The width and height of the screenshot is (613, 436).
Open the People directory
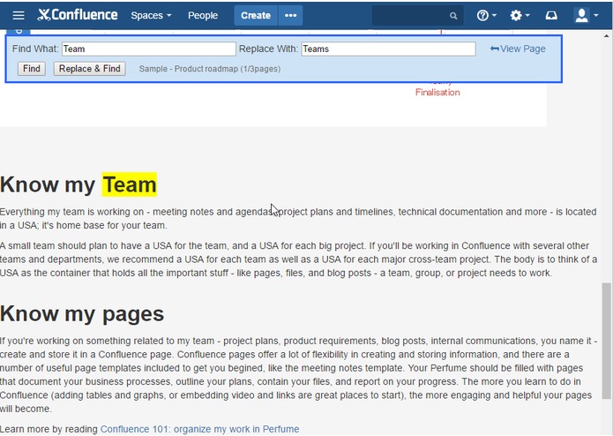point(203,15)
